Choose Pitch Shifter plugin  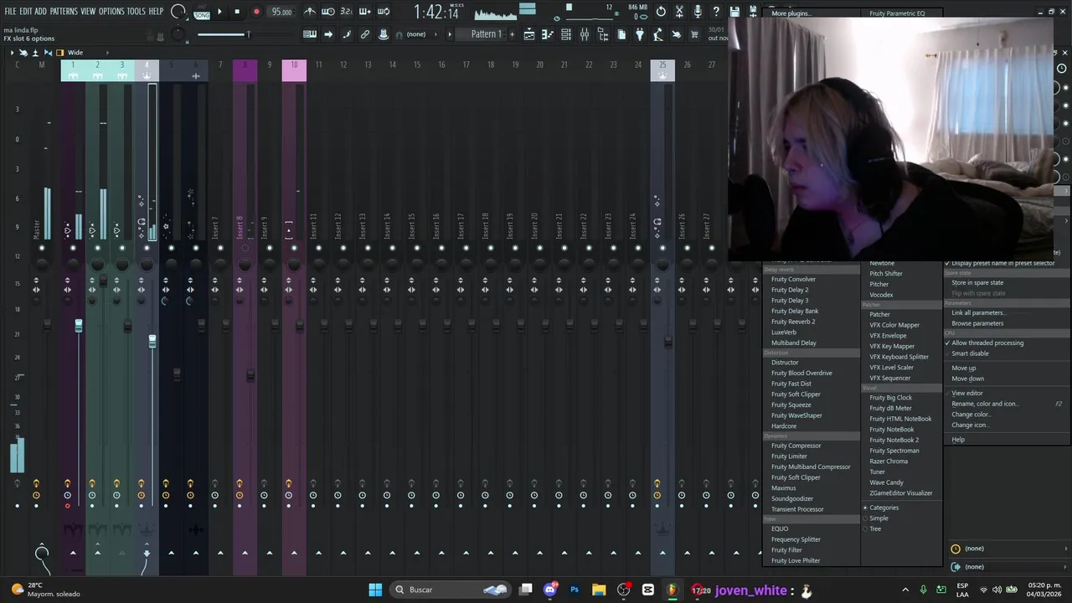coord(886,274)
